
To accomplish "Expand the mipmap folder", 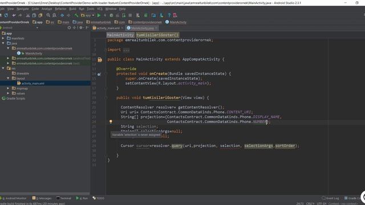I will click(8, 88).
